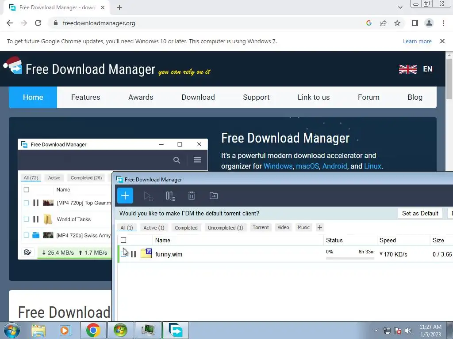Image resolution: width=453 pixels, height=339 pixels.
Task: Click the Windows platform link
Action: 278,166
